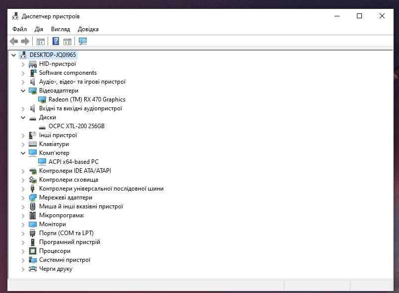The width and height of the screenshot is (399, 293).
Task: Click the Клавіатури keyboard icon
Action: pyautogui.click(x=33, y=144)
